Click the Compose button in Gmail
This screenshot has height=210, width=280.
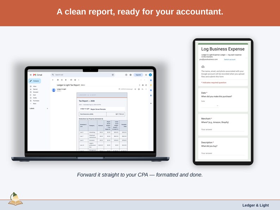tap(35, 81)
